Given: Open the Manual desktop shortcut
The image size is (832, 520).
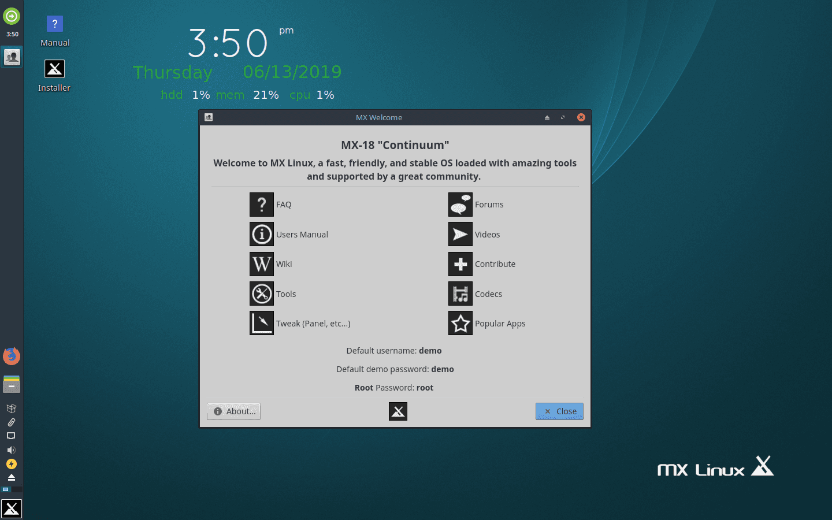Looking at the screenshot, I should pos(54,24).
